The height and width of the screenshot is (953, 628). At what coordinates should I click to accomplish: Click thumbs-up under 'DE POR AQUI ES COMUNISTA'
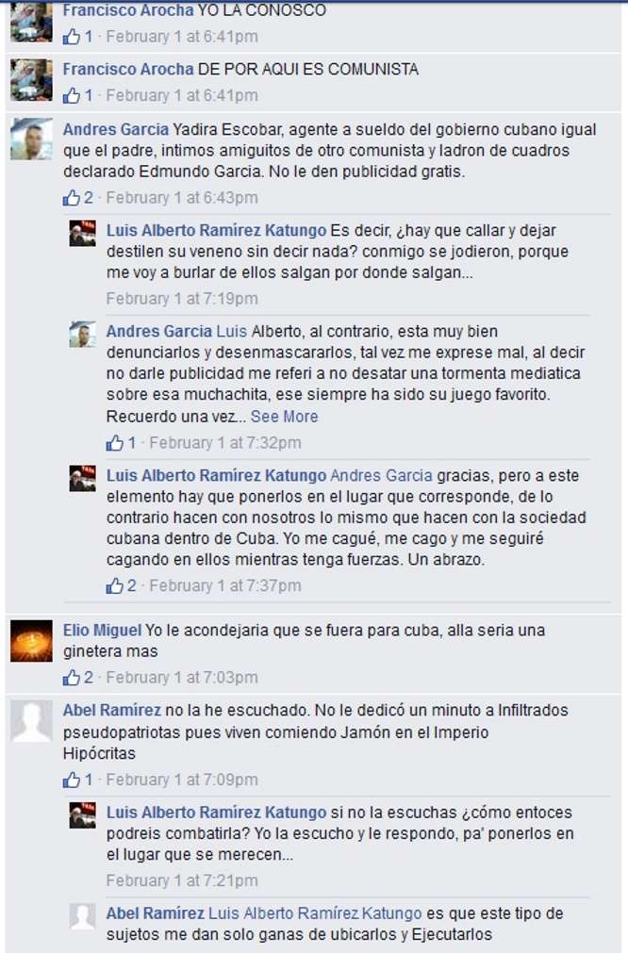click(x=71, y=95)
